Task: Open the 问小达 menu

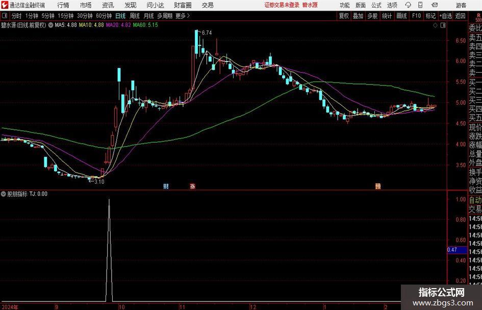Action: coord(155,5)
